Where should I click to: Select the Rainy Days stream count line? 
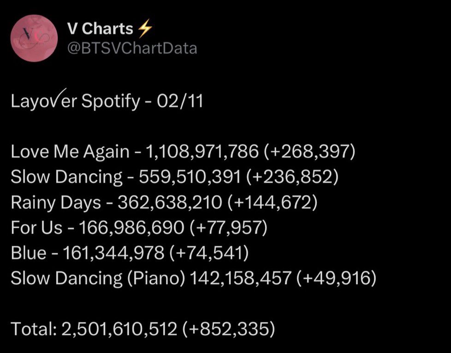(164, 202)
